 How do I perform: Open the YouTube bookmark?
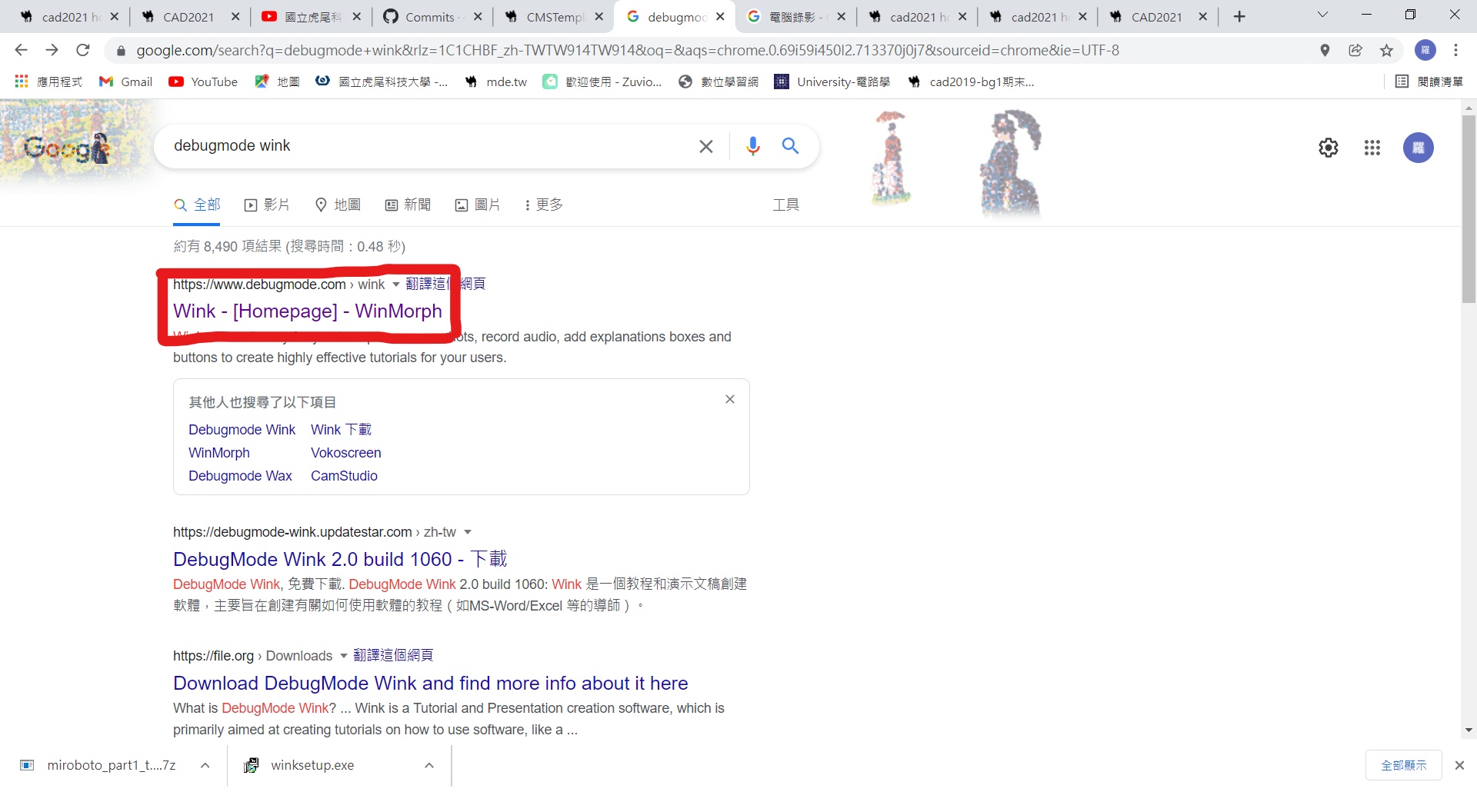click(203, 82)
